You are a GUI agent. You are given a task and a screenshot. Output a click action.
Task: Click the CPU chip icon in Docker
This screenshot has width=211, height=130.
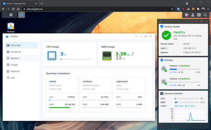pyautogui.click(x=52, y=56)
